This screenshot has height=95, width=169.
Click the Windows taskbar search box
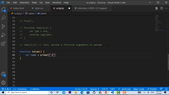27,92
